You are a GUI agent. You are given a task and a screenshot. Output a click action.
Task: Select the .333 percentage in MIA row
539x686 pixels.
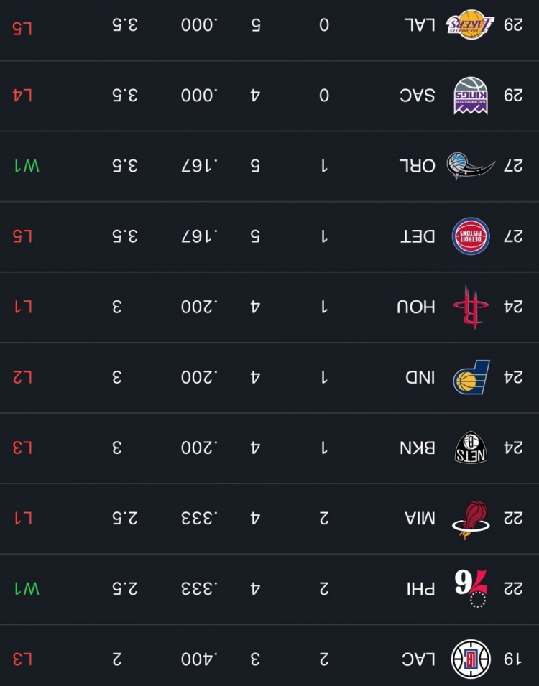(199, 519)
